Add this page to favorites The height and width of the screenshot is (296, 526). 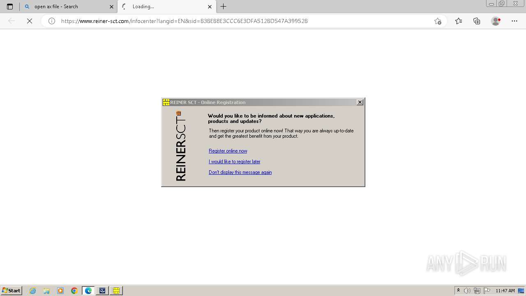point(438,21)
